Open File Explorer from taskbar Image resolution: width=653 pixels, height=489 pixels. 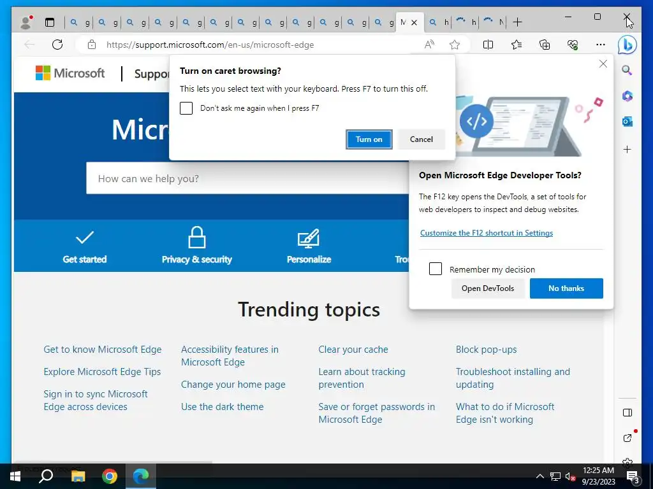click(78, 476)
